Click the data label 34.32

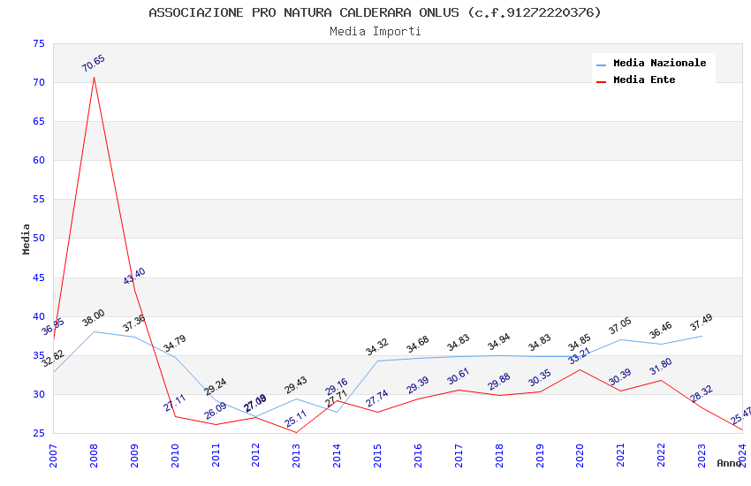[x=377, y=347]
